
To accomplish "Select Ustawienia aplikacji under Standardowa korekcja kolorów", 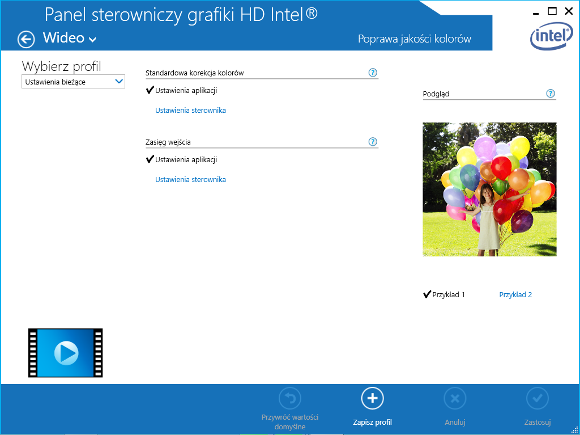I will [181, 90].
